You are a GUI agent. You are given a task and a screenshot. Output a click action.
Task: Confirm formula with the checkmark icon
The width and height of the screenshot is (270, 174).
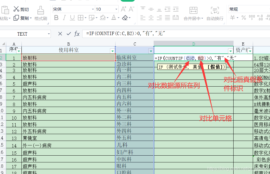click(x=69, y=34)
